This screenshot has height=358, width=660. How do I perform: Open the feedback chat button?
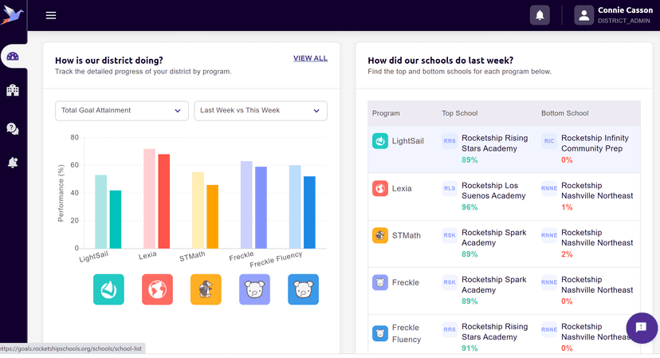click(x=641, y=328)
